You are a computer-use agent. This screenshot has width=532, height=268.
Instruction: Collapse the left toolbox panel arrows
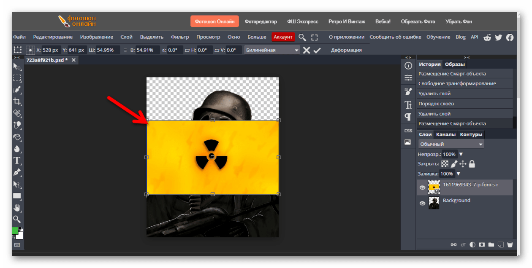tap(17, 57)
